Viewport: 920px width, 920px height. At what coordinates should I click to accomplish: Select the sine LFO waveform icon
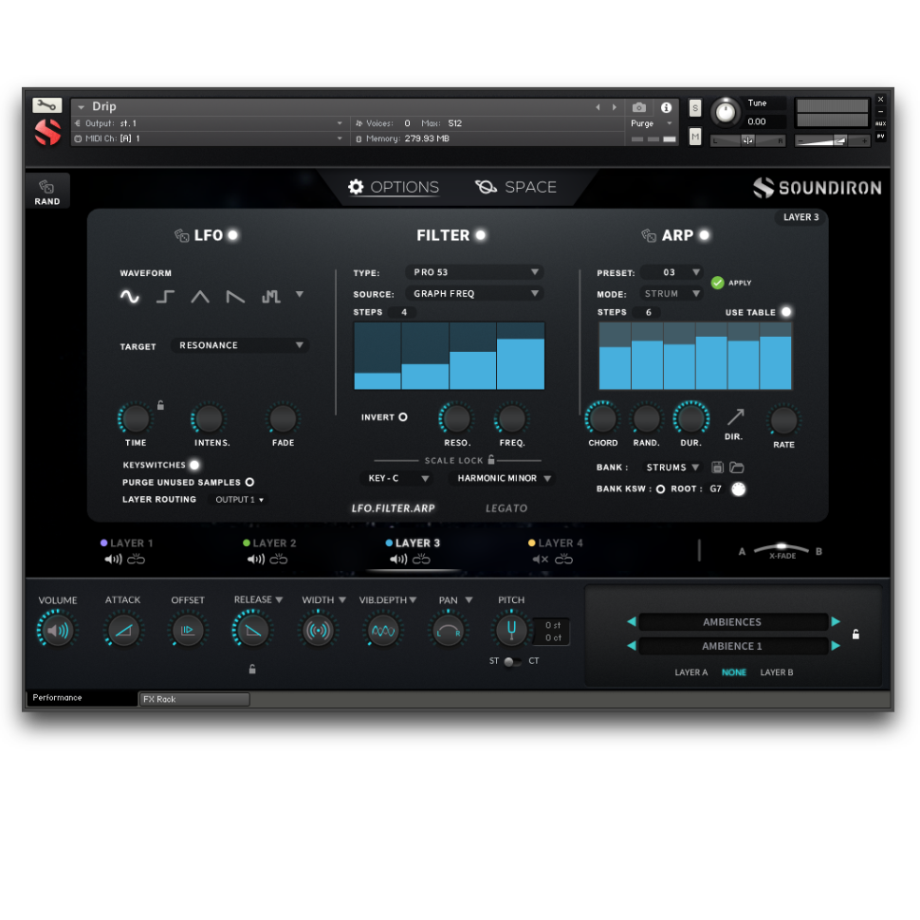pyautogui.click(x=130, y=297)
